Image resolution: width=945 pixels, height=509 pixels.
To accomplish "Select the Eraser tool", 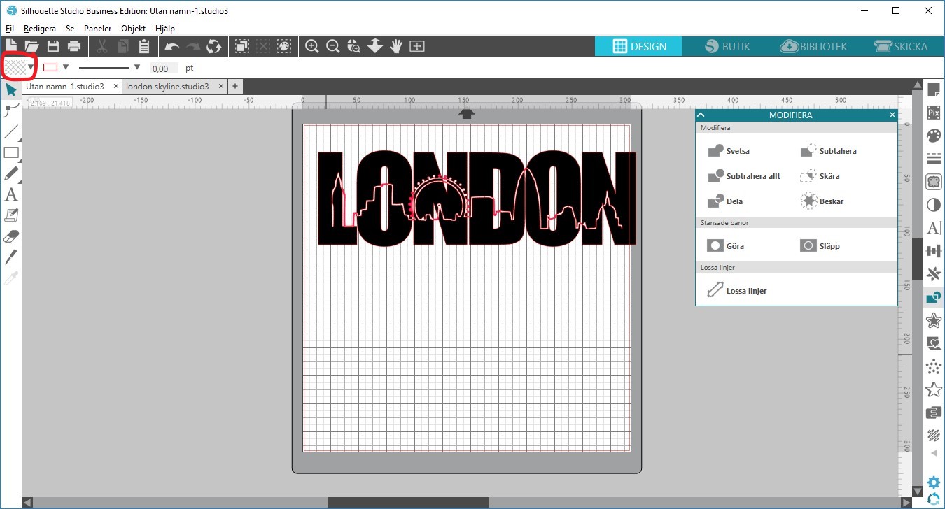I will 11,236.
